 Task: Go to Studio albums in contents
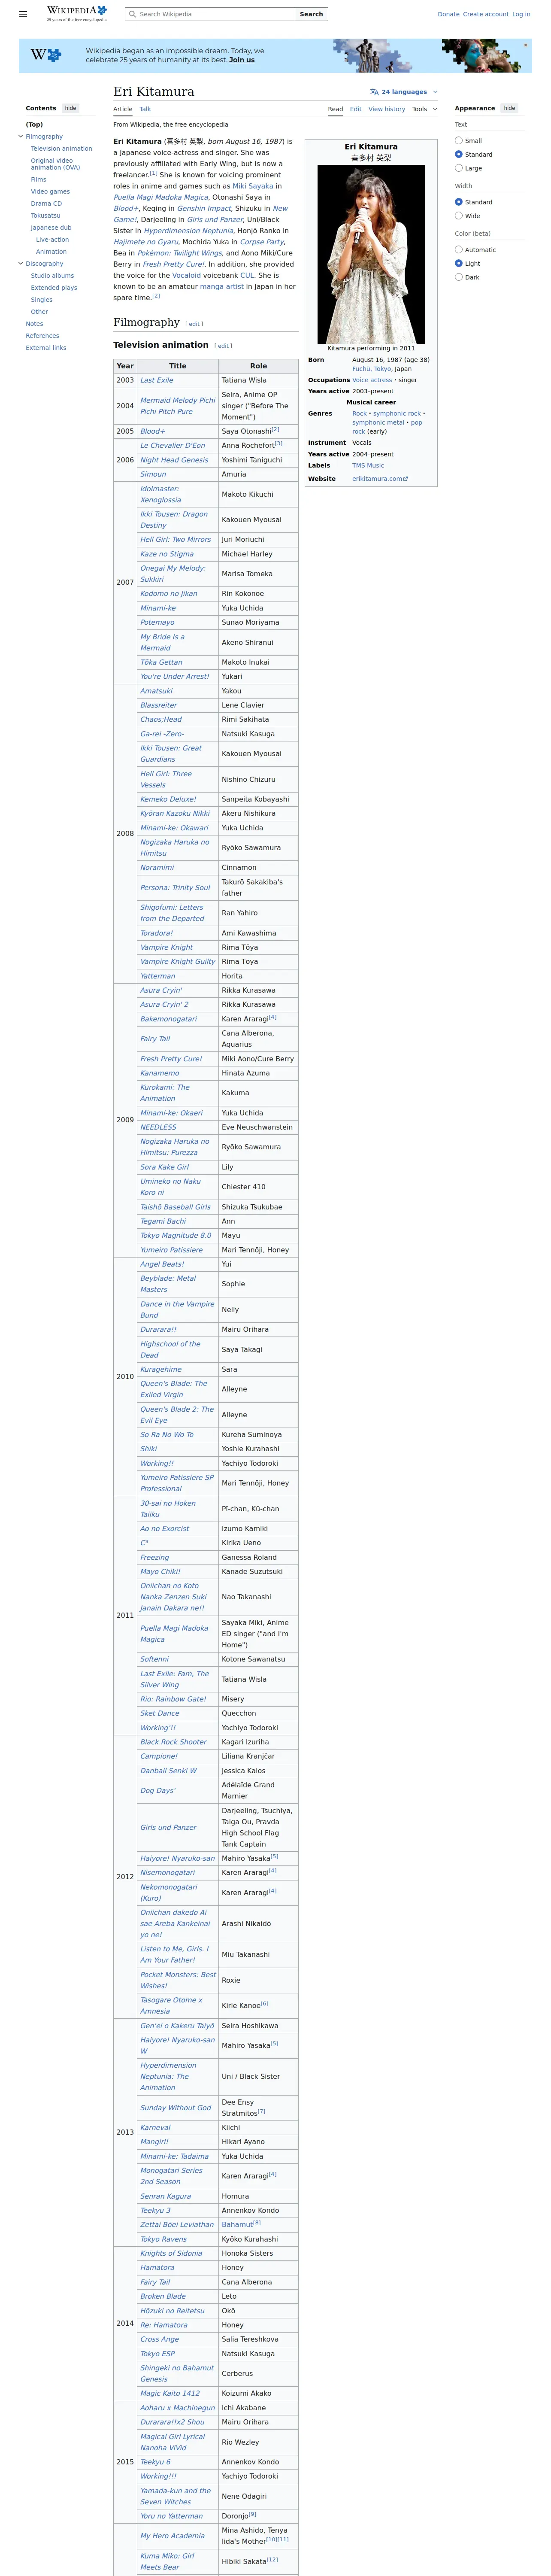52,275
